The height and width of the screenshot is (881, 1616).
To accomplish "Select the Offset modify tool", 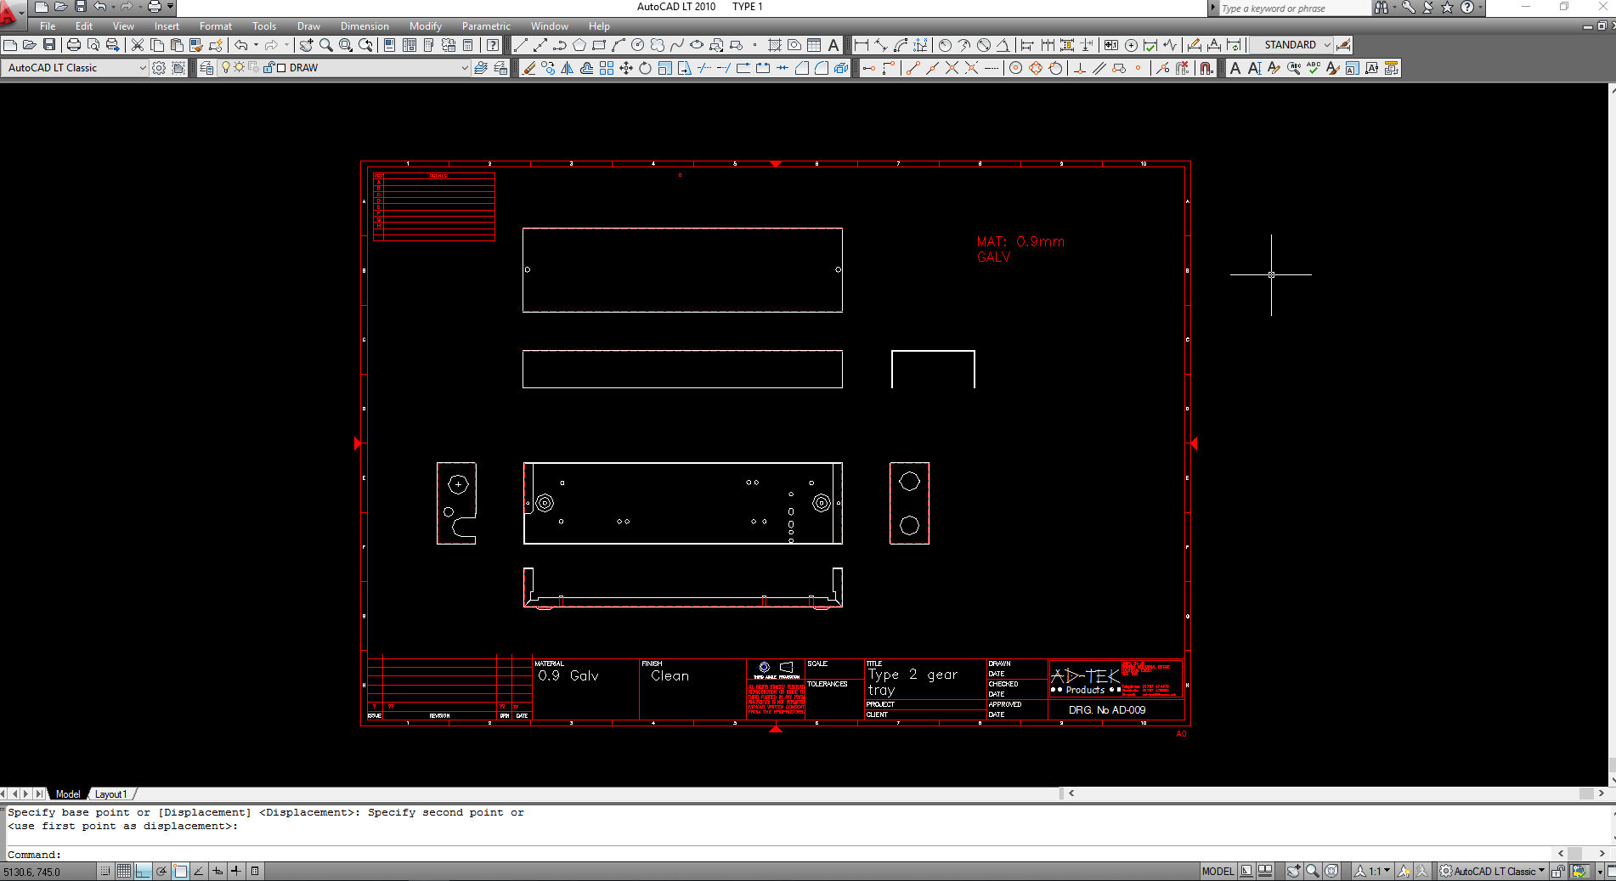I will [587, 68].
